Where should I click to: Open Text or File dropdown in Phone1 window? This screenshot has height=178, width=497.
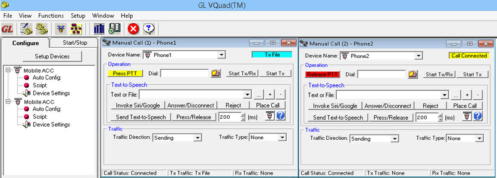(x=247, y=95)
